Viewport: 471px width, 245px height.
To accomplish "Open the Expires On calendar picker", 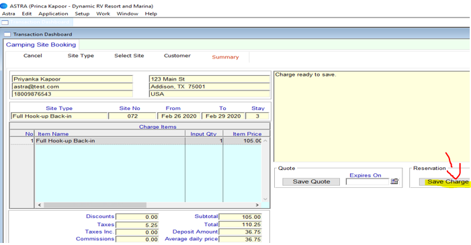I will 394,181.
